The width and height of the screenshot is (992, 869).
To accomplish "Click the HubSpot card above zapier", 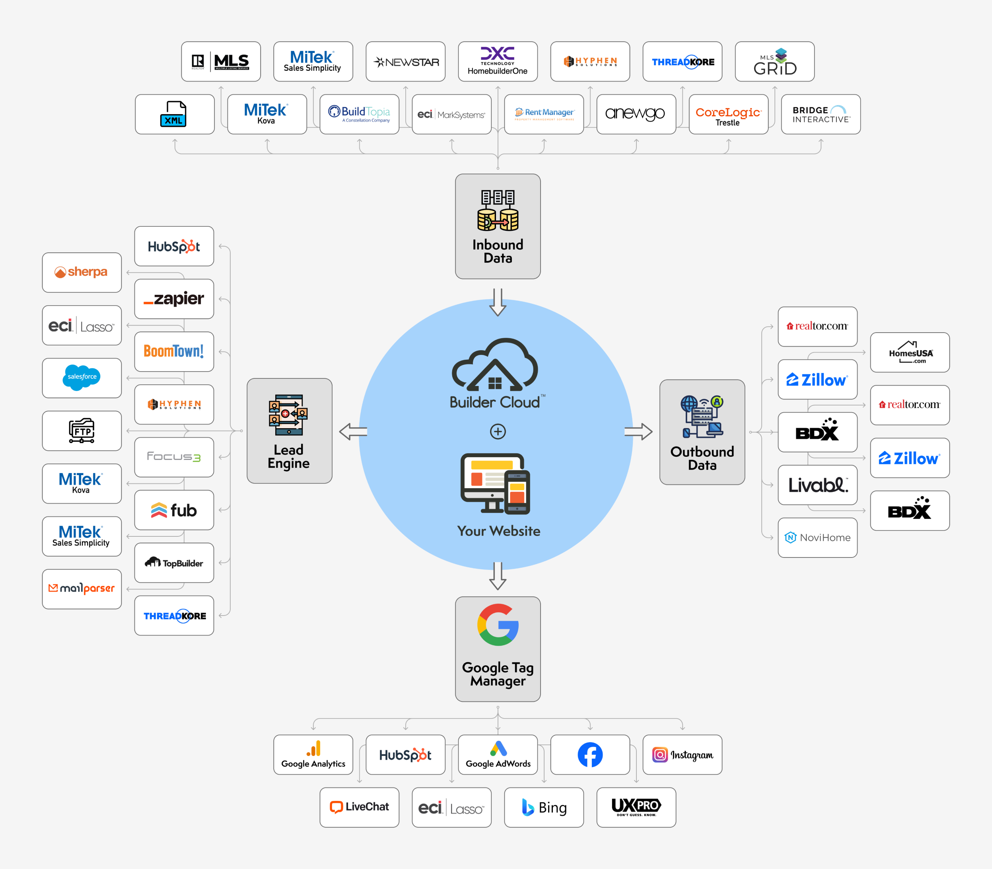I will point(174,246).
